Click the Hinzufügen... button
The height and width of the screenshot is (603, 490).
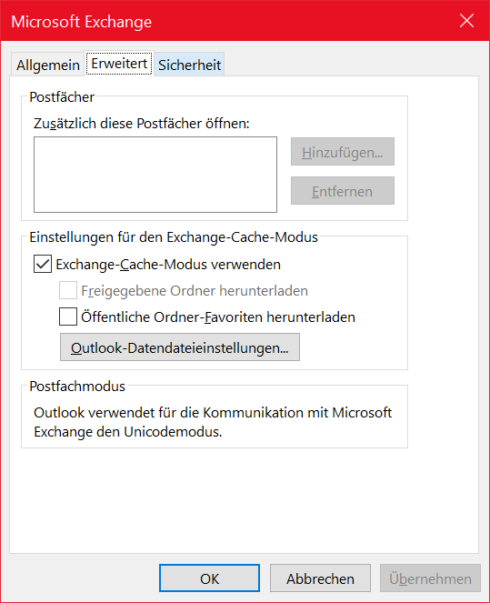tap(343, 152)
